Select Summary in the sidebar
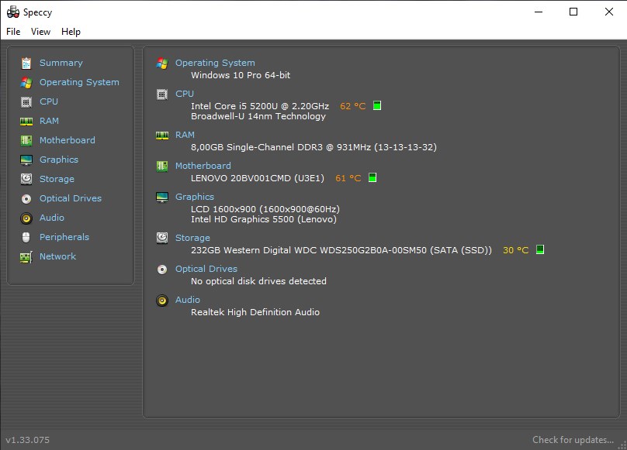The width and height of the screenshot is (627, 450). [61, 63]
